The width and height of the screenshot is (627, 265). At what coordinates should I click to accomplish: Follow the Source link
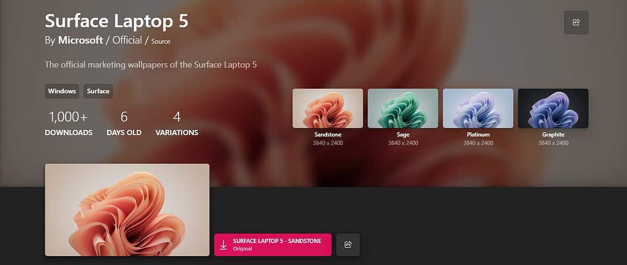pos(161,41)
